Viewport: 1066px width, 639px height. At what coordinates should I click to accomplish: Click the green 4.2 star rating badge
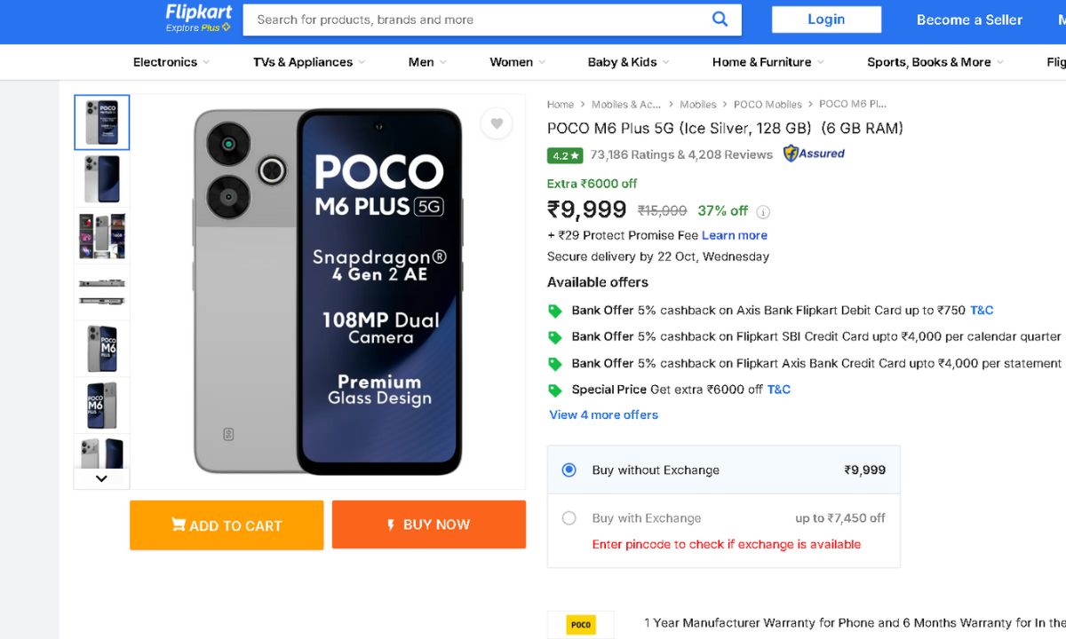[565, 155]
